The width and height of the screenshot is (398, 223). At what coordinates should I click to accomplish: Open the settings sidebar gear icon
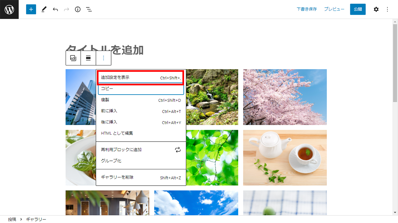pyautogui.click(x=376, y=9)
